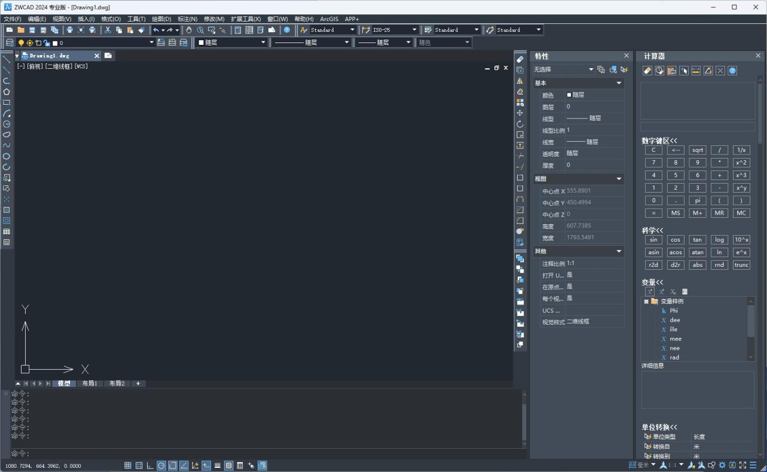The width and height of the screenshot is (767, 472).
Task: Choose the Move tool in modify toolbar
Action: [520, 113]
